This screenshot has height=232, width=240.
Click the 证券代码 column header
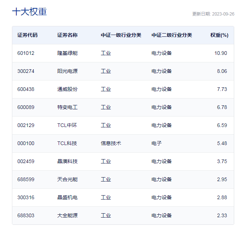tap(28, 35)
